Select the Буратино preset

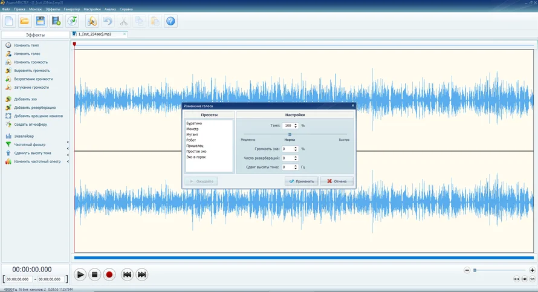[194, 123]
